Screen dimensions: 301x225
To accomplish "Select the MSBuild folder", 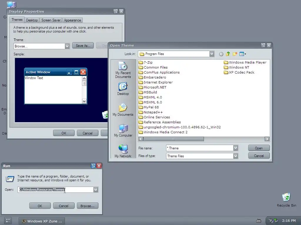I will (148, 92).
